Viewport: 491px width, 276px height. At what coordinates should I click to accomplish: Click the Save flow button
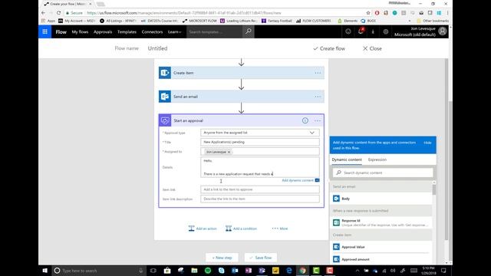tap(261, 258)
